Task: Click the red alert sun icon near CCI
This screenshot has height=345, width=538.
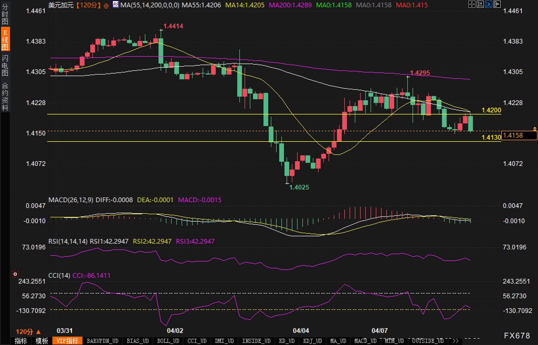Action: pos(15,274)
